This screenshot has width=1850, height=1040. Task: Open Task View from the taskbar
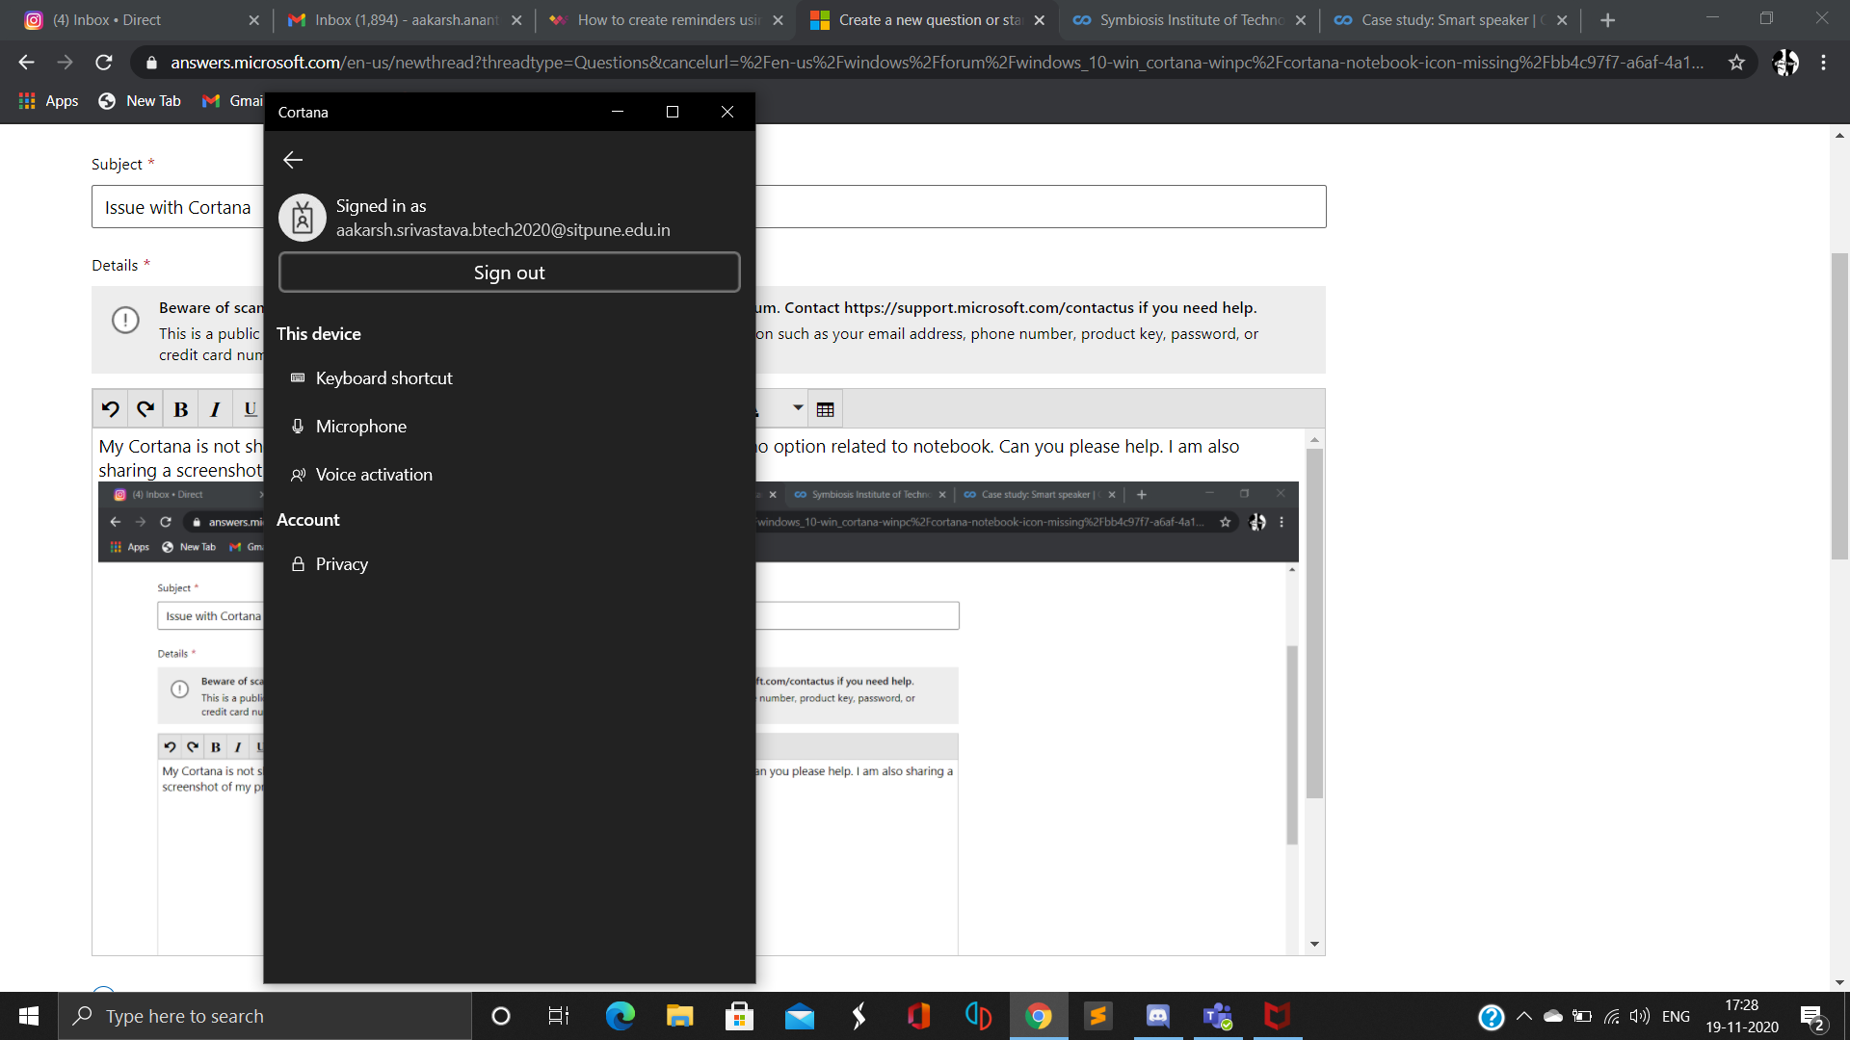(x=559, y=1016)
